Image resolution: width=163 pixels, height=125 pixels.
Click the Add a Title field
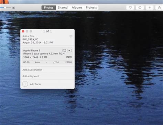pyautogui.click(x=28, y=36)
